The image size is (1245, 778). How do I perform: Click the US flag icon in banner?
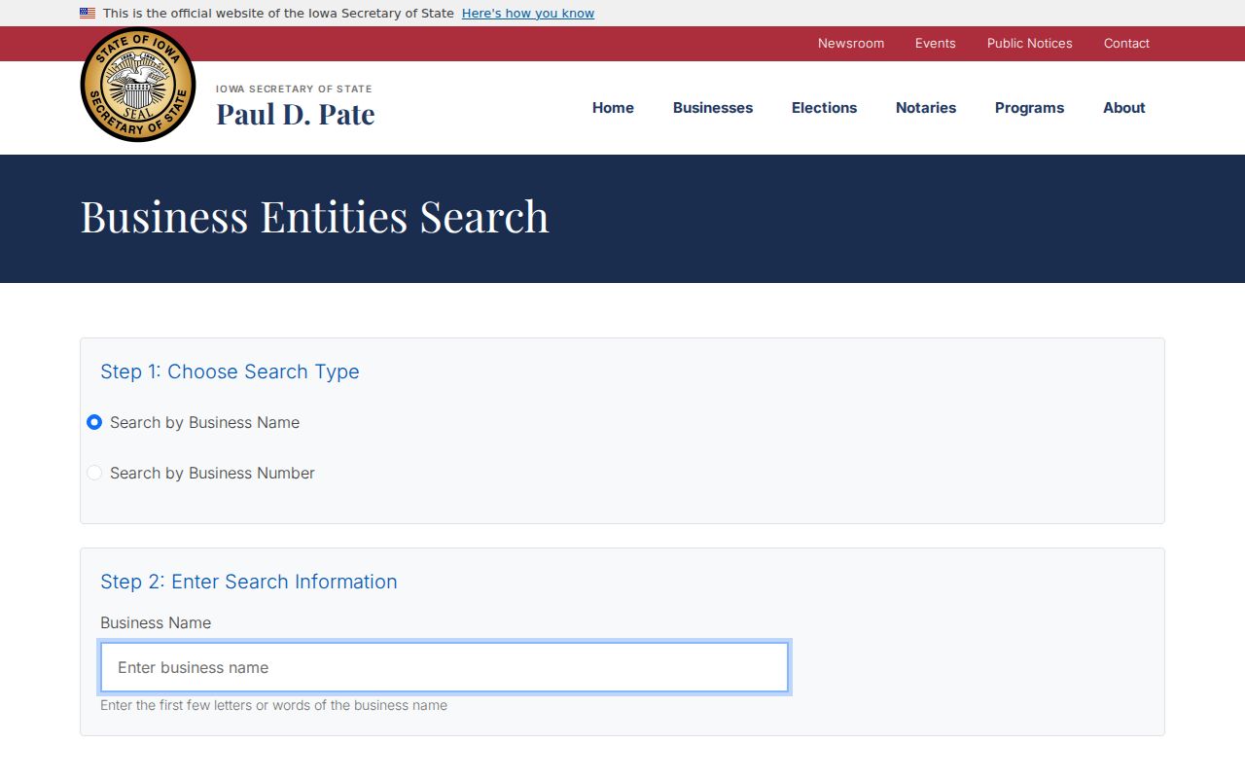88,14
